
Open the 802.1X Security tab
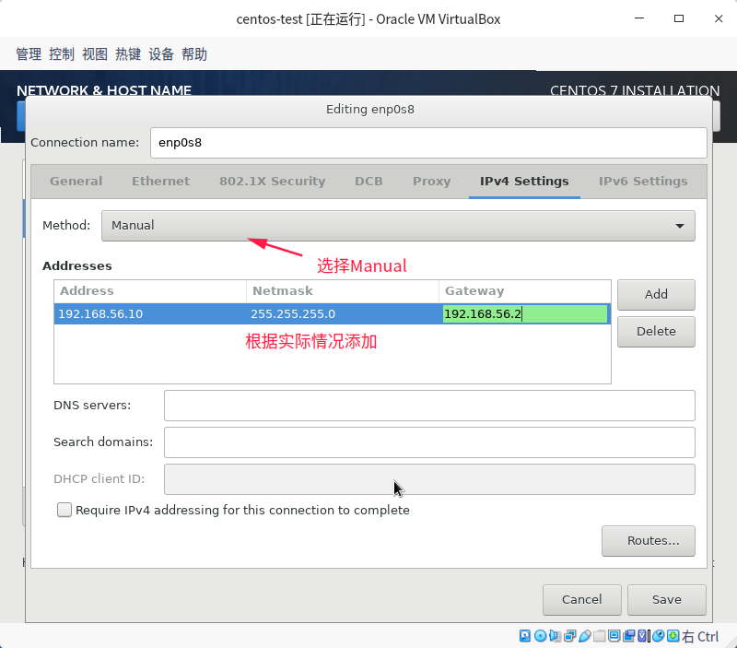coord(272,181)
